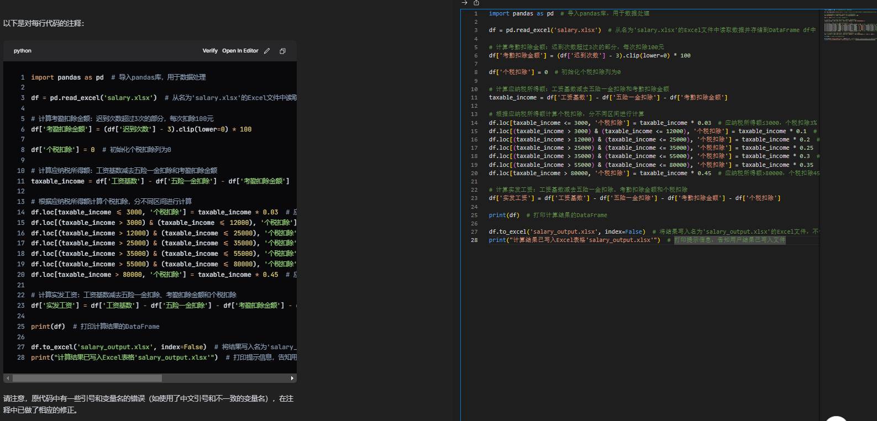Viewport: 877px width, 421px height.
Task: Click print(df) on line 25 in right editor
Action: pos(504,215)
